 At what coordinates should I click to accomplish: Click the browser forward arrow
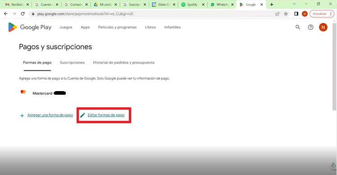pyautogui.click(x=14, y=14)
